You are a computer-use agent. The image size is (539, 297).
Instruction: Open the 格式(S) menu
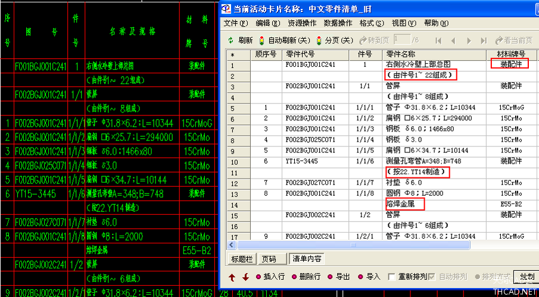point(372,23)
